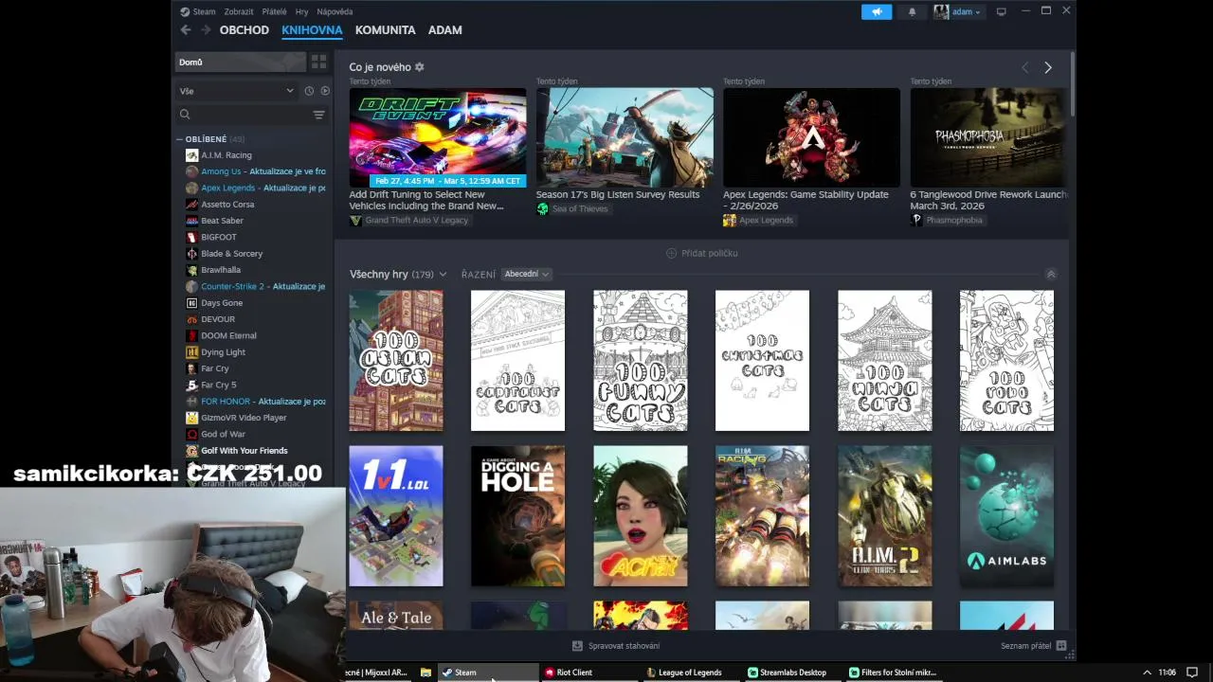The image size is (1213, 682).
Task: Open the Windows notification center
Action: (x=1192, y=673)
